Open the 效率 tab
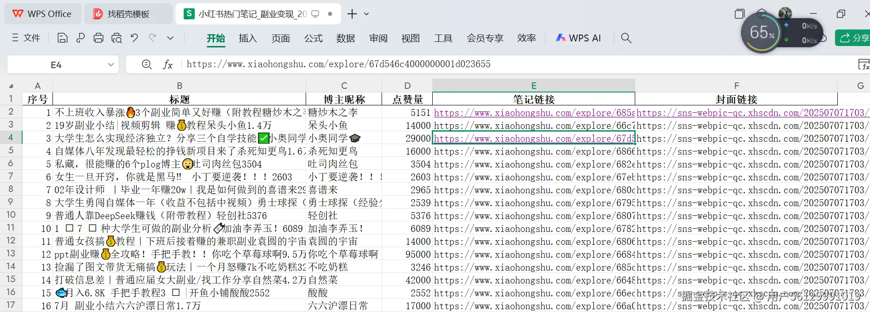 tap(527, 38)
